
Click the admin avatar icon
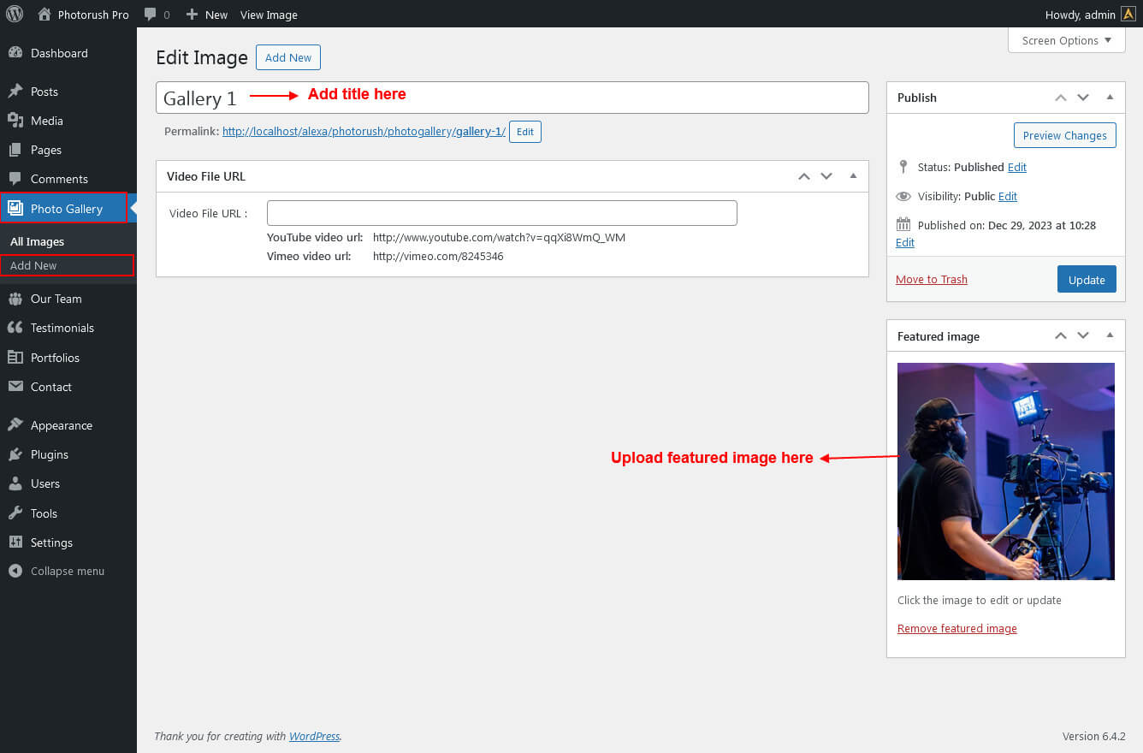1128,14
